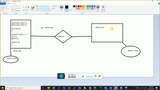Screen dimensions: 160x90
Task: Select the Fill with color bucket tool
Action: click(x=26, y=7)
